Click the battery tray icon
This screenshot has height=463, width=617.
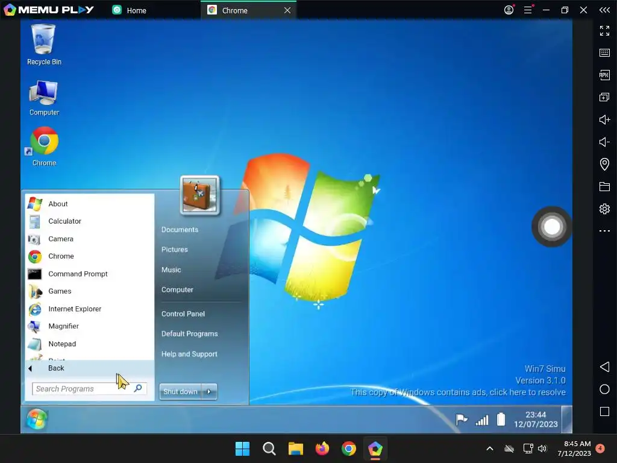(501, 419)
